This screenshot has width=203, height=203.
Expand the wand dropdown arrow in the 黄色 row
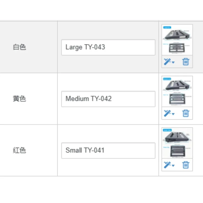click(x=173, y=114)
